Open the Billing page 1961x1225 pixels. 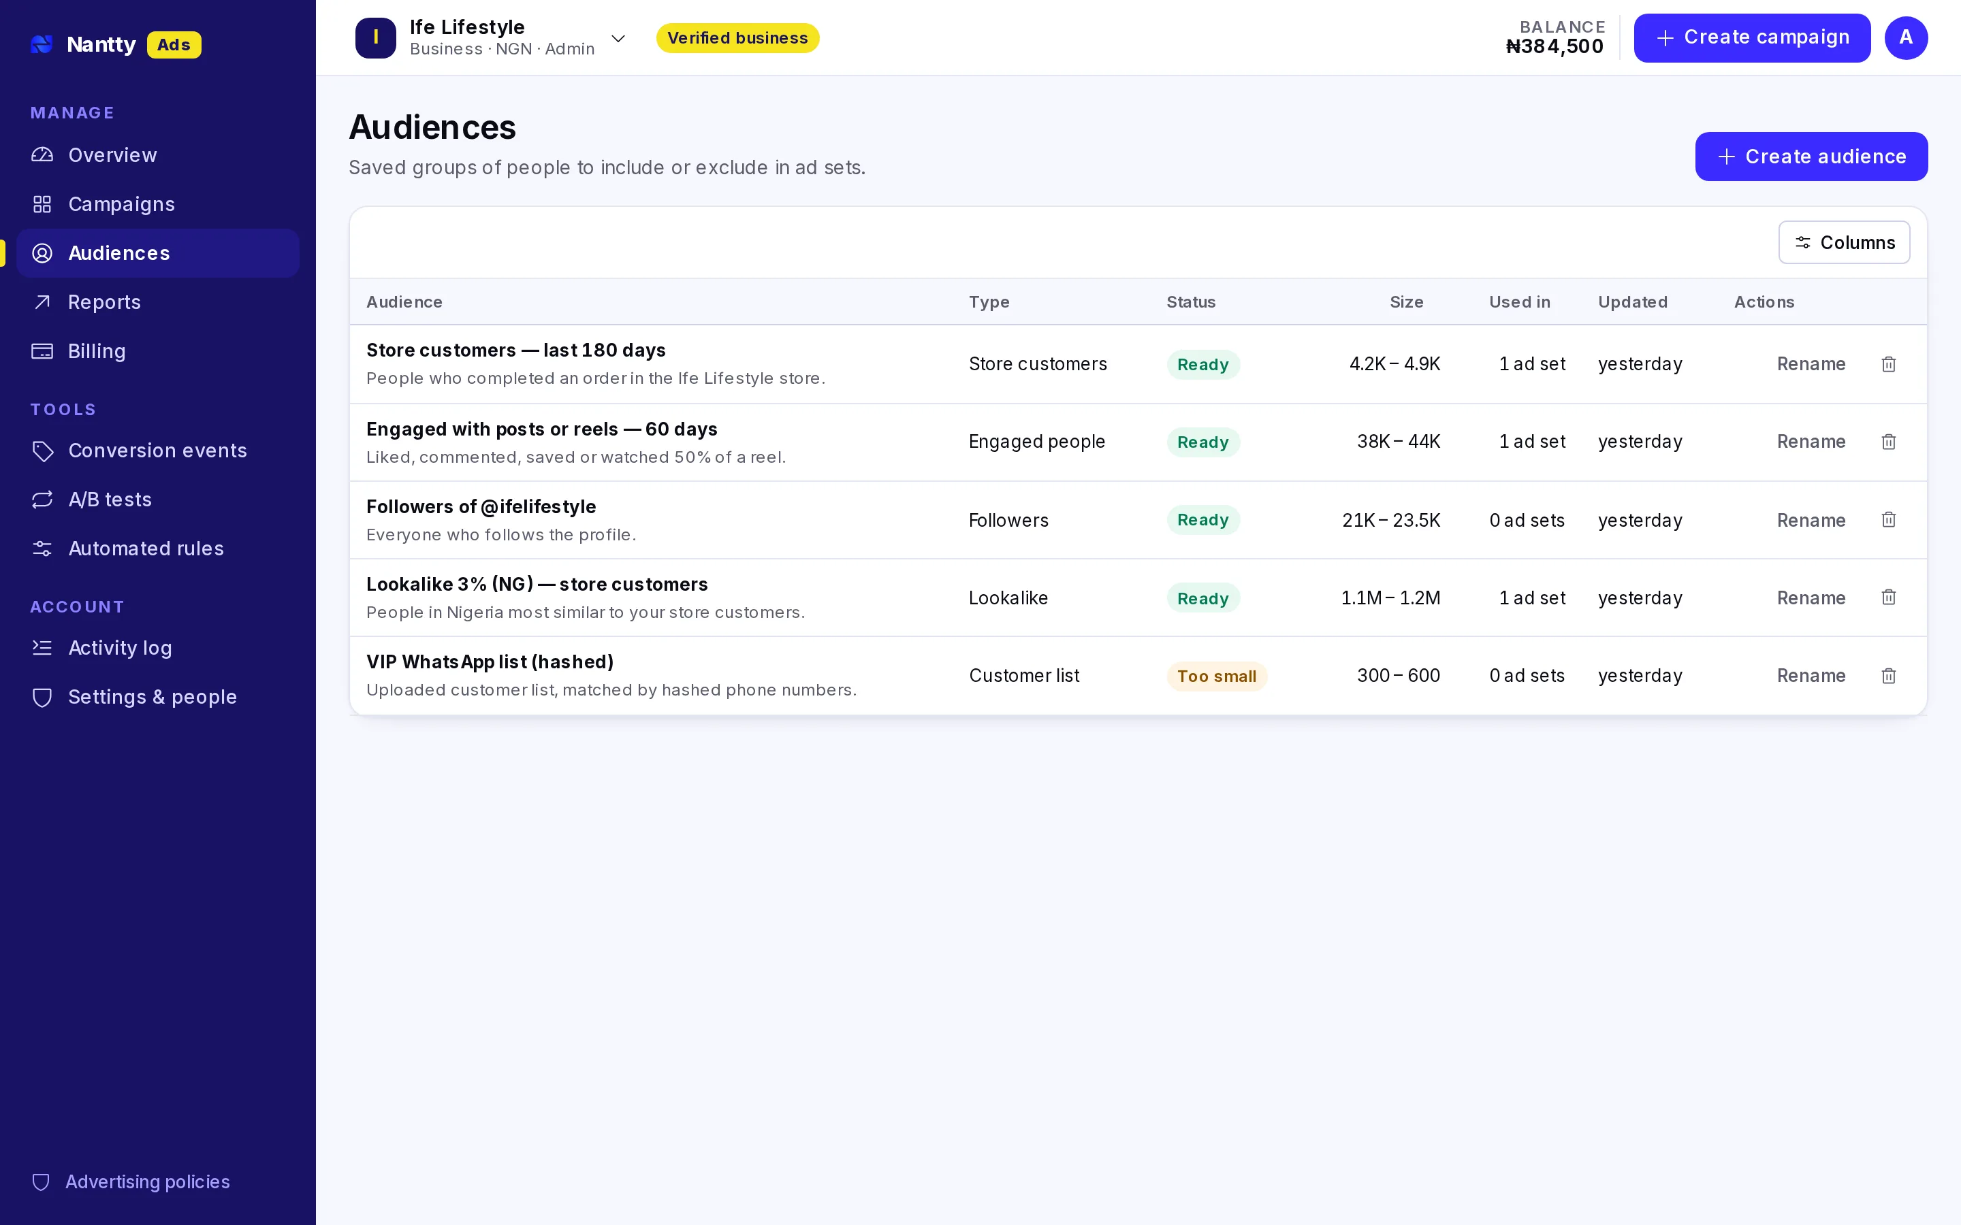pyautogui.click(x=158, y=350)
